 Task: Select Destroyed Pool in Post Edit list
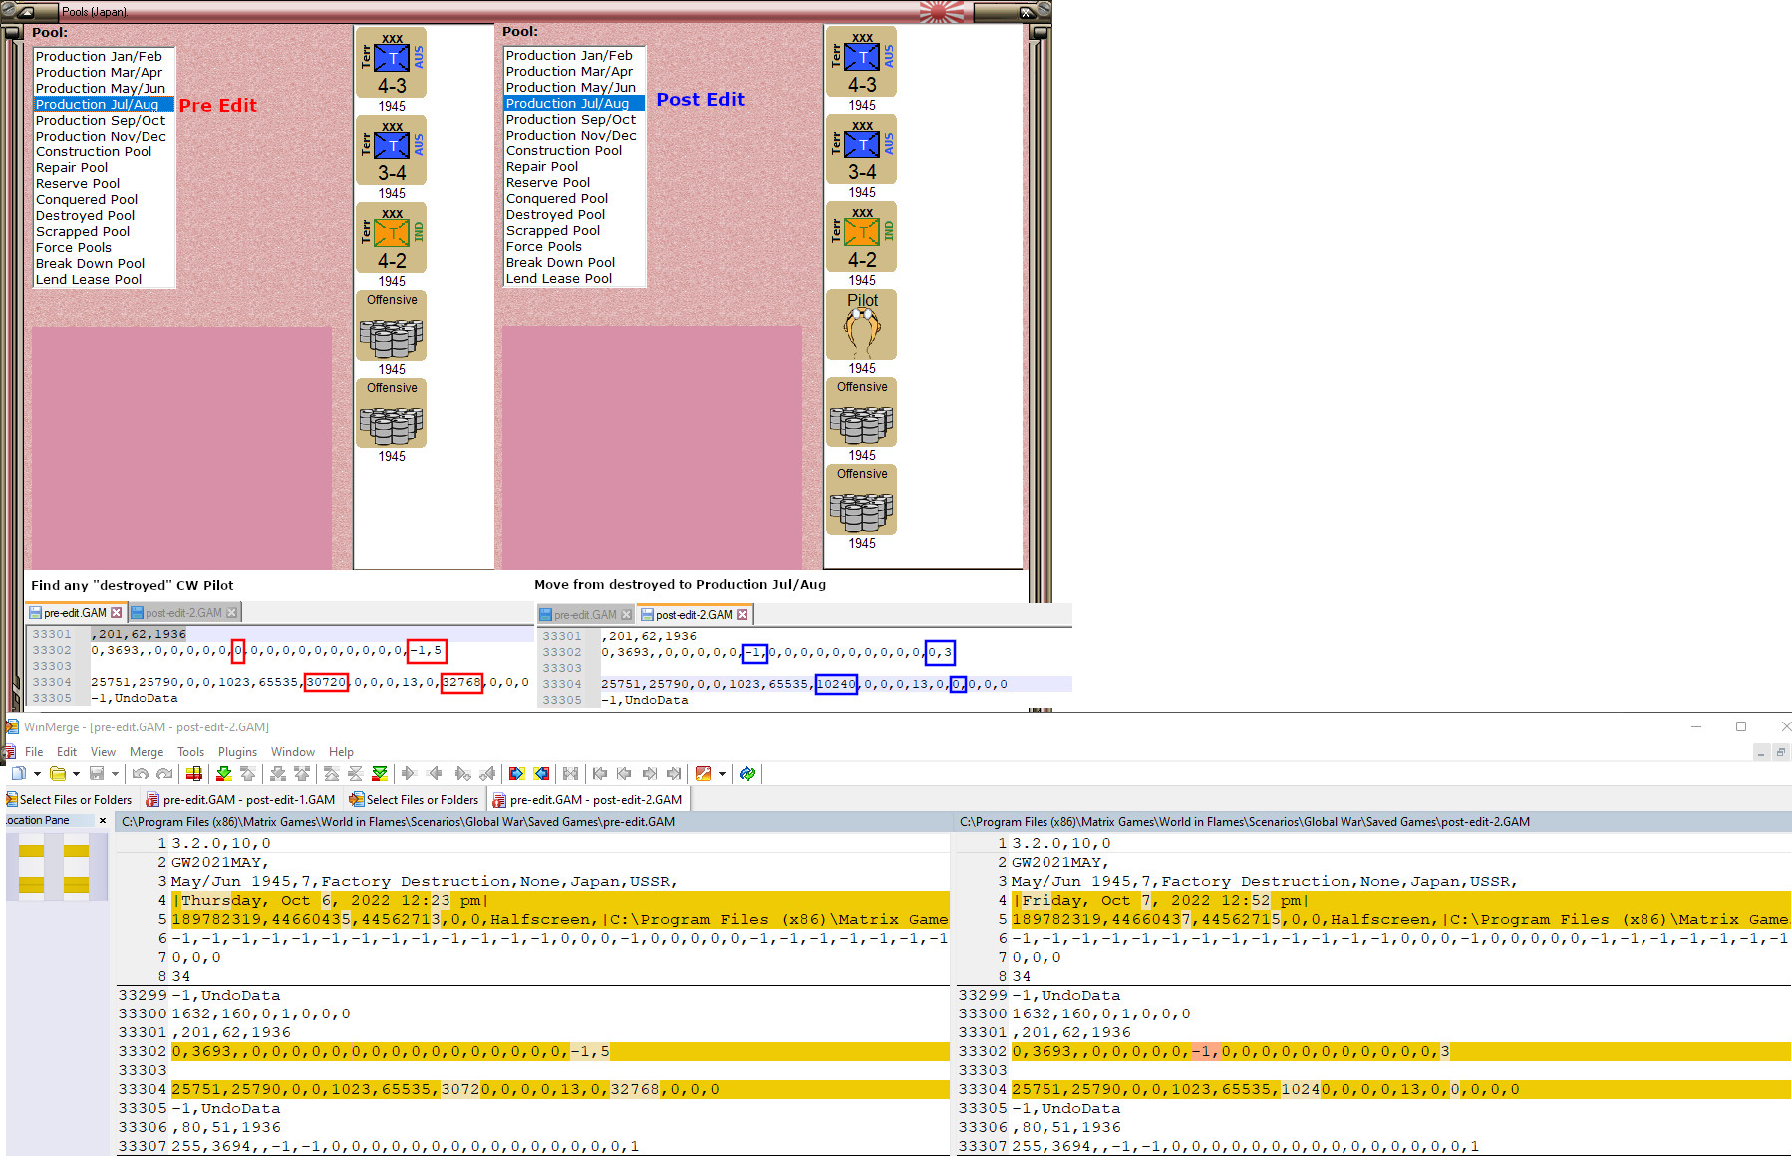pos(555,215)
